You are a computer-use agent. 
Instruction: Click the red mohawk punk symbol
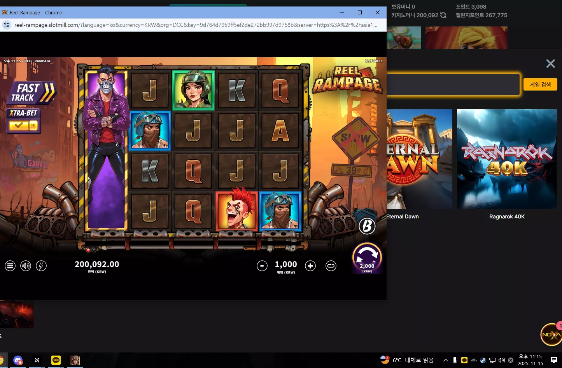(x=237, y=211)
